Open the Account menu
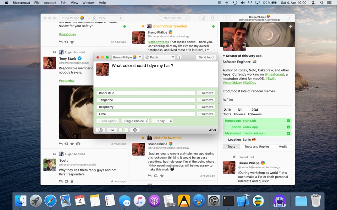 (x=50, y=3)
